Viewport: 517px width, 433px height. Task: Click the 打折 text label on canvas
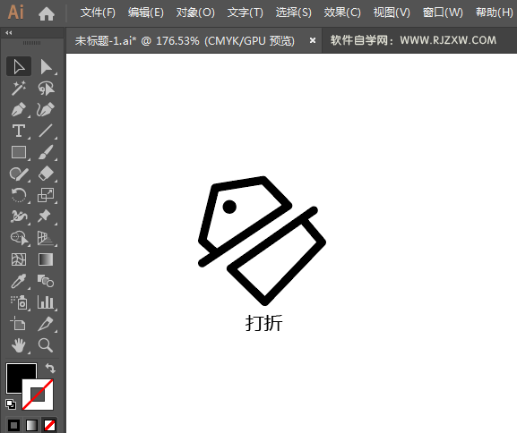pyautogui.click(x=263, y=323)
